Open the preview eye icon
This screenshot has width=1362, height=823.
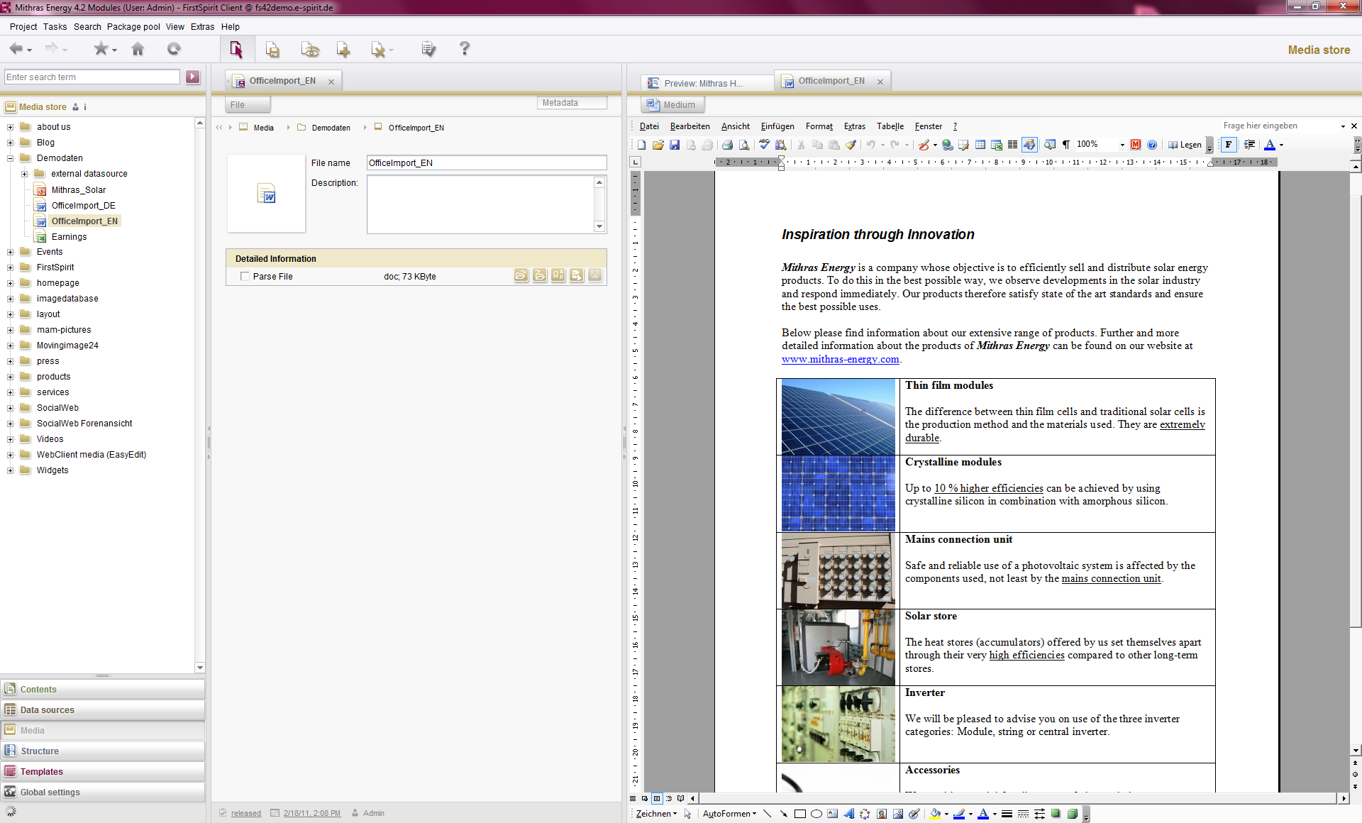click(310, 49)
